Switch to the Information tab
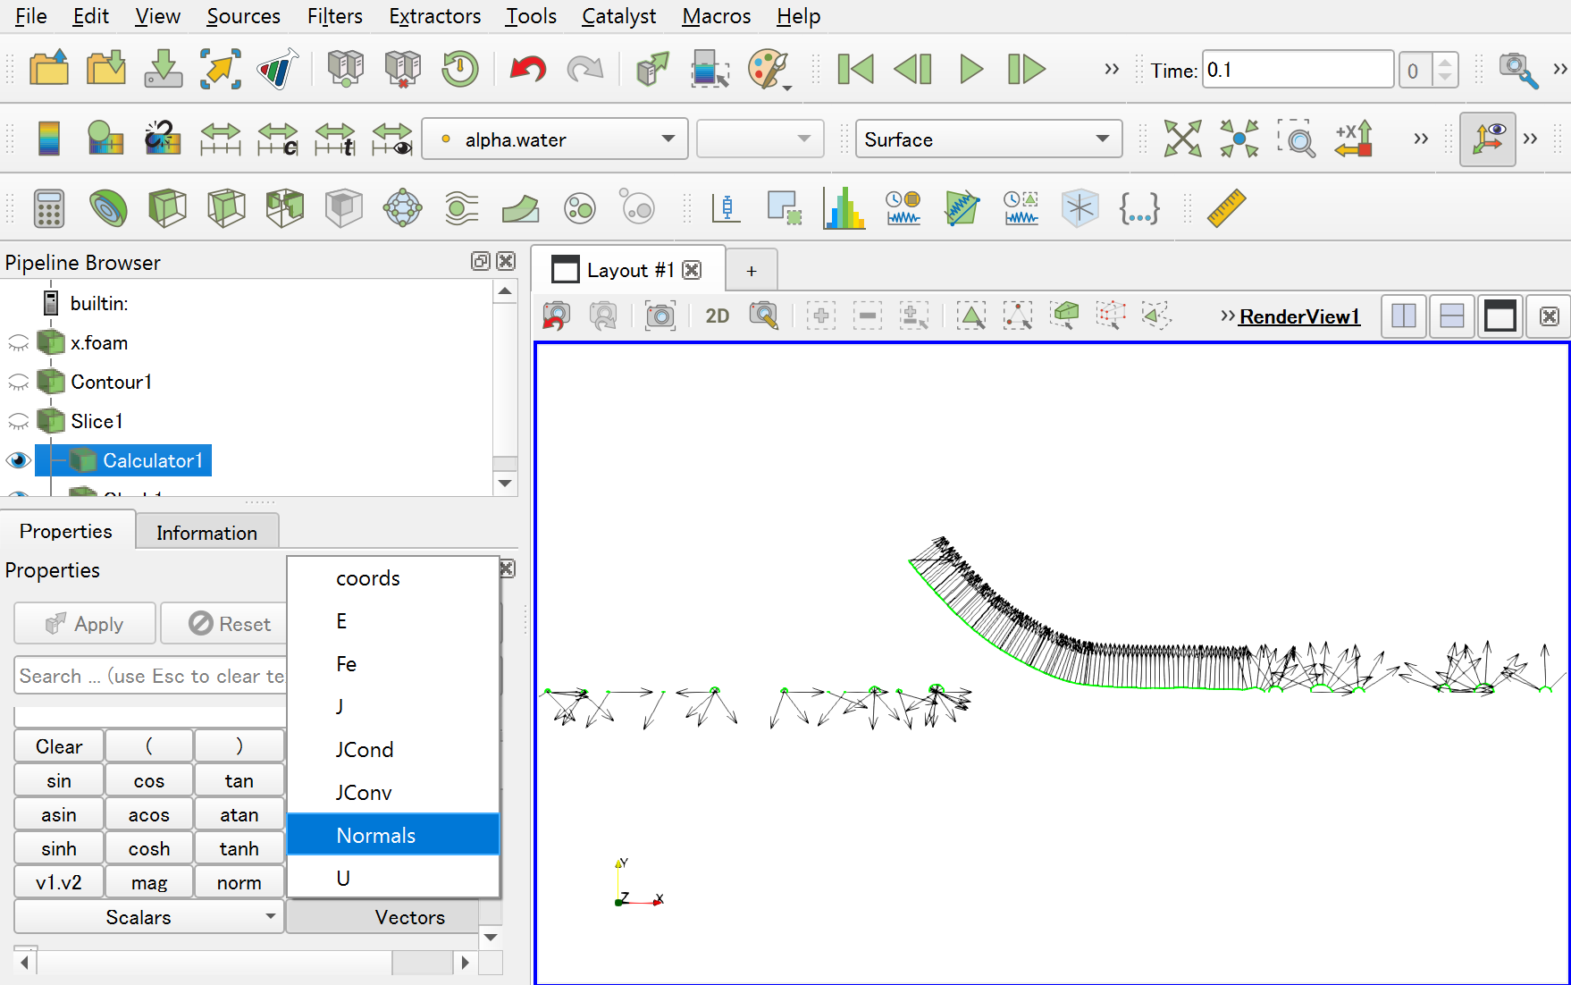The width and height of the screenshot is (1571, 985). click(x=206, y=533)
